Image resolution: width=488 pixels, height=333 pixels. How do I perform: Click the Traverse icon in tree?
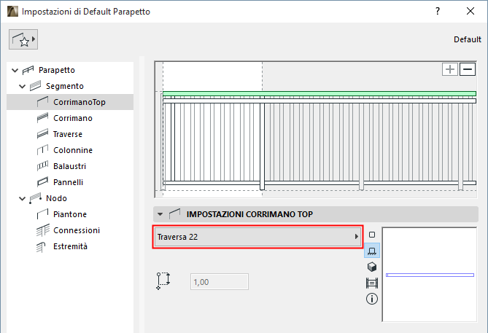(42, 134)
